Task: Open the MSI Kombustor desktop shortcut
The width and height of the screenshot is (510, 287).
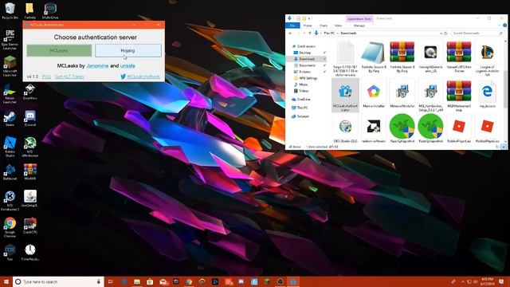Action: click(10, 200)
